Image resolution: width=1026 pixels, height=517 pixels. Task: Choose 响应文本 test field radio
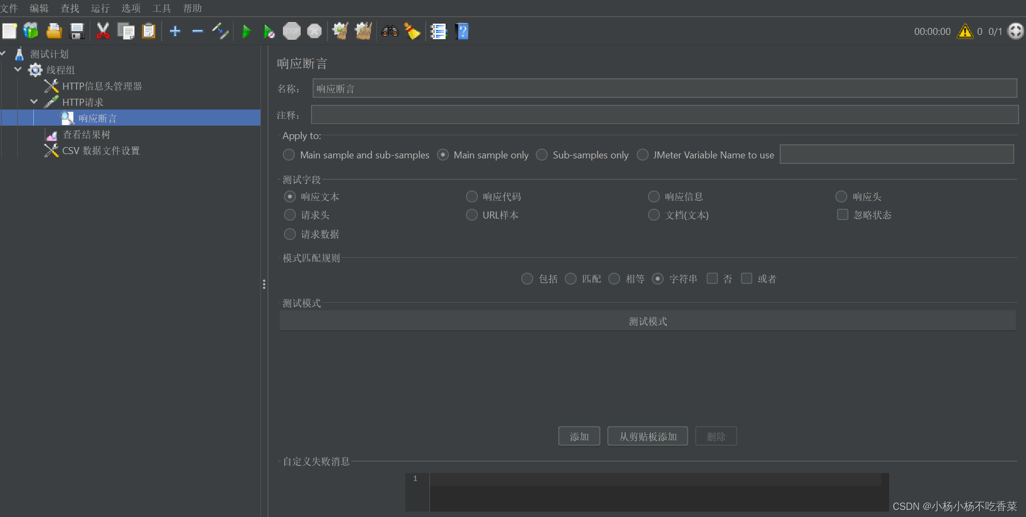pyautogui.click(x=290, y=196)
